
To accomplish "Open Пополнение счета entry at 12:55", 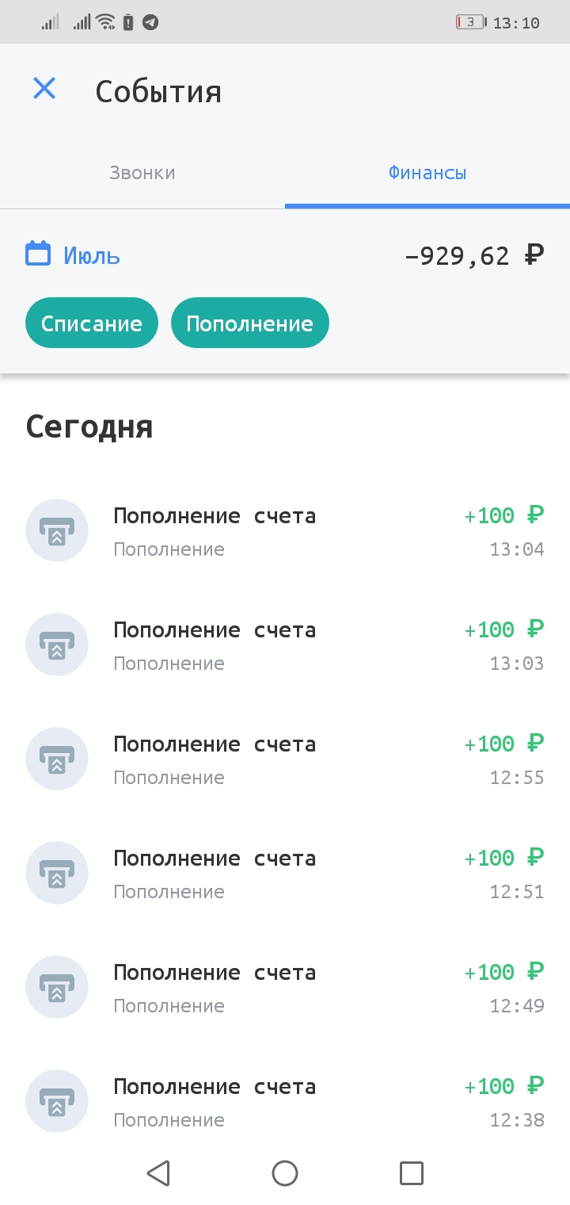I will coord(285,759).
